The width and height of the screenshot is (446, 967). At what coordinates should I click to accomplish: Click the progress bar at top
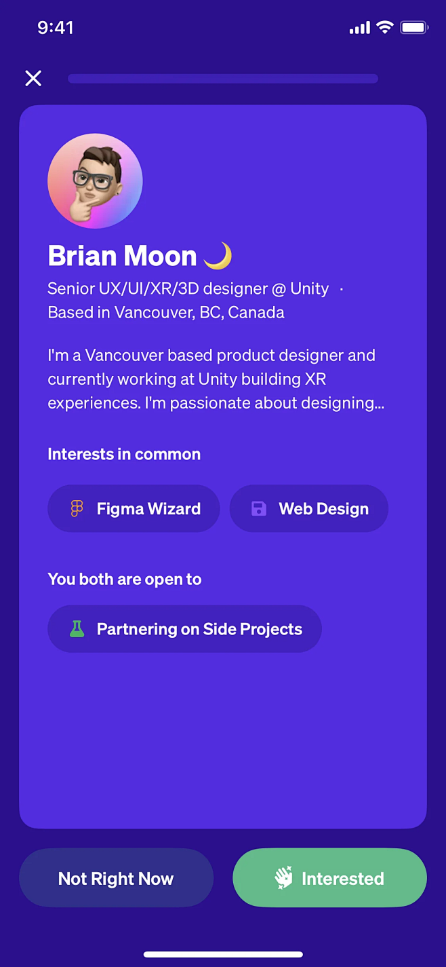pyautogui.click(x=223, y=79)
